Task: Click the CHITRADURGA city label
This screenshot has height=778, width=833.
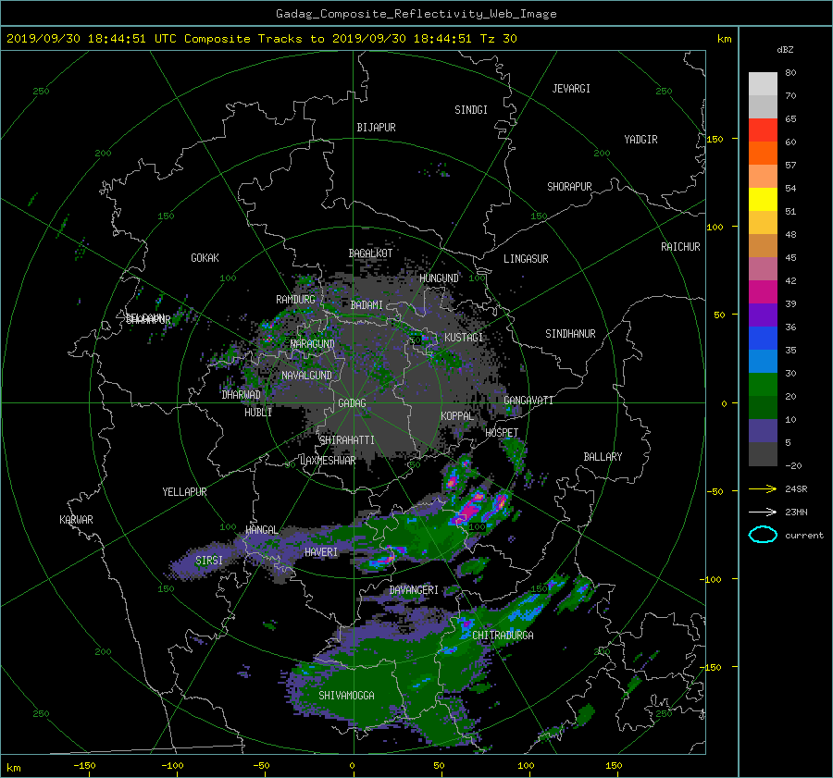Action: (503, 636)
